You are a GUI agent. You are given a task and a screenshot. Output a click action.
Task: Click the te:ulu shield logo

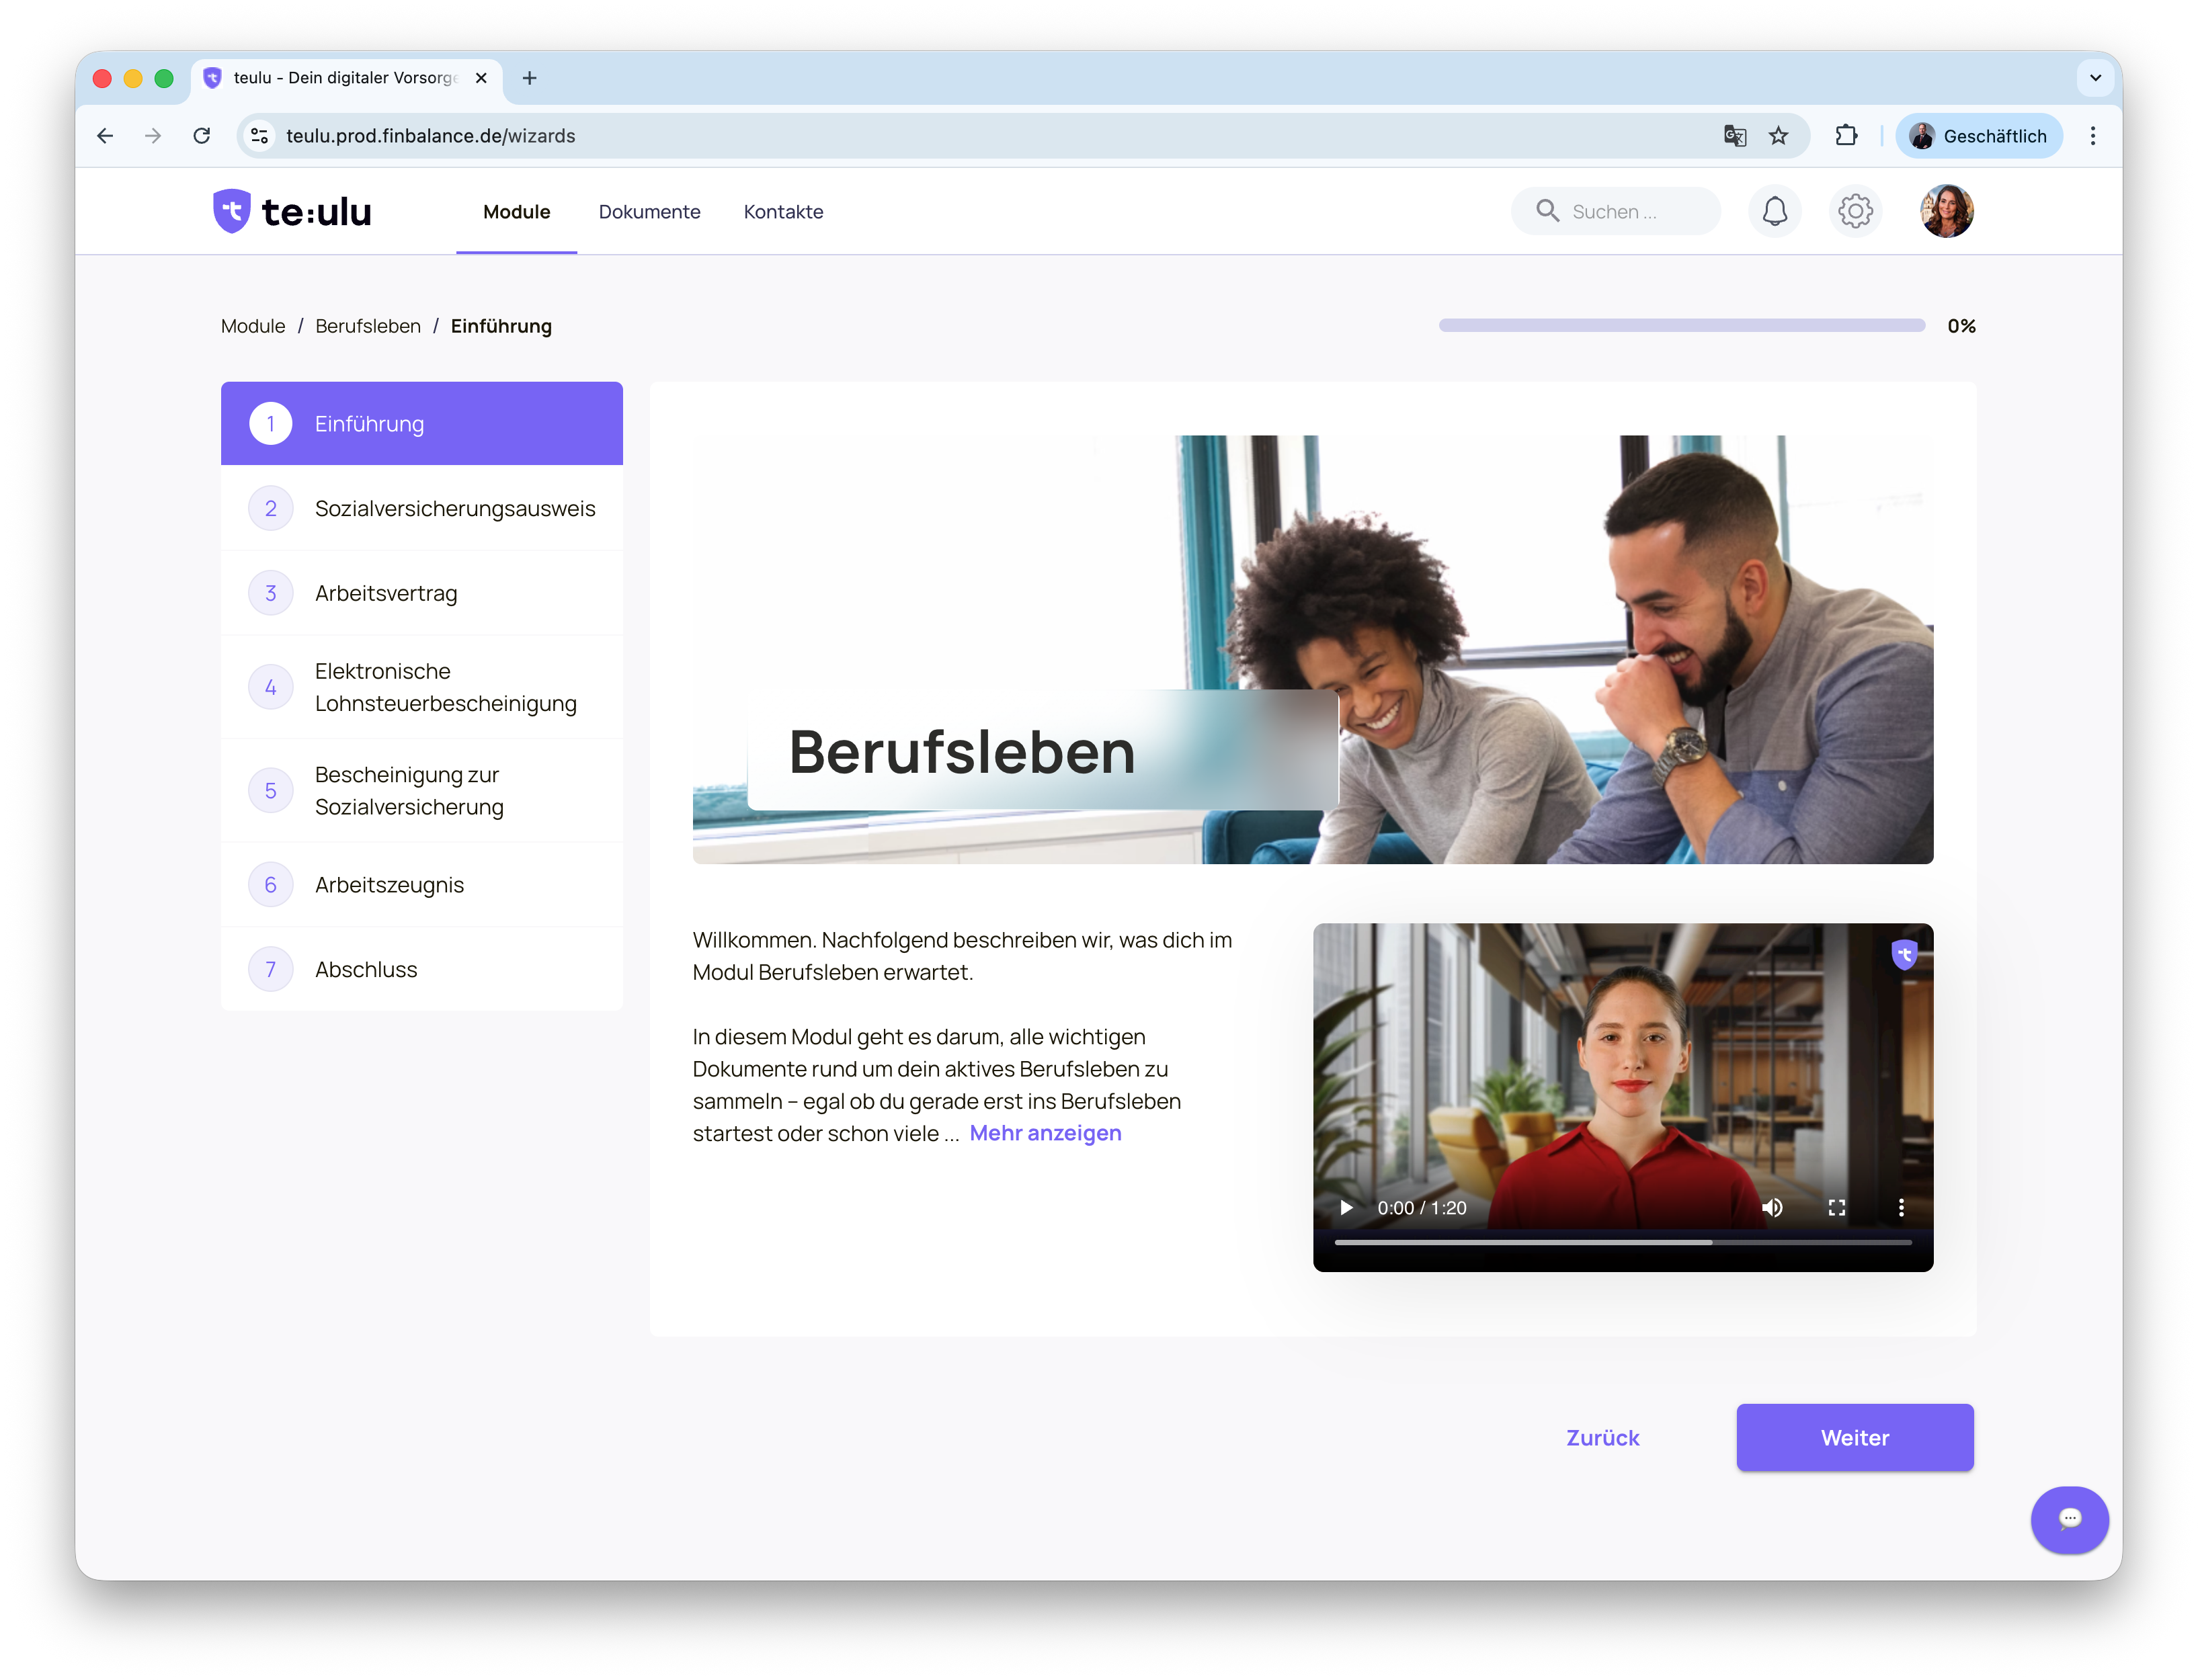[231, 211]
